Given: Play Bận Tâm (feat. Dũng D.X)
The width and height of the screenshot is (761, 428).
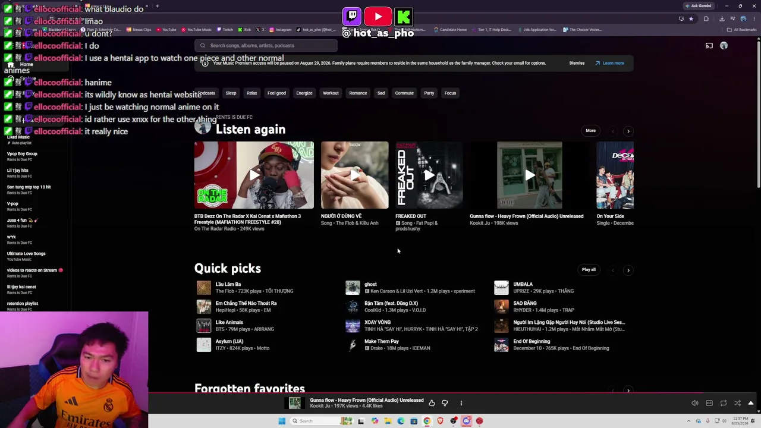Looking at the screenshot, I should 353,307.
